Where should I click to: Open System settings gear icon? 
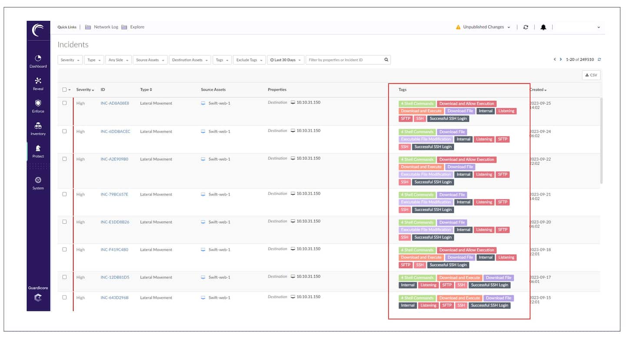[x=38, y=180]
